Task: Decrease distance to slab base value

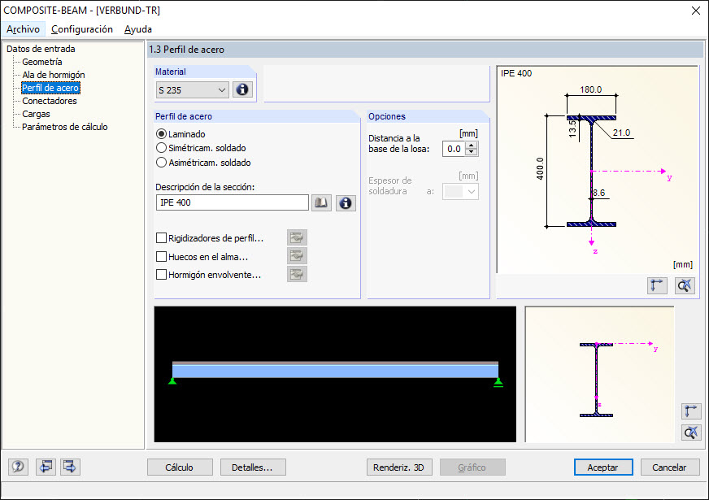Action: (471, 152)
